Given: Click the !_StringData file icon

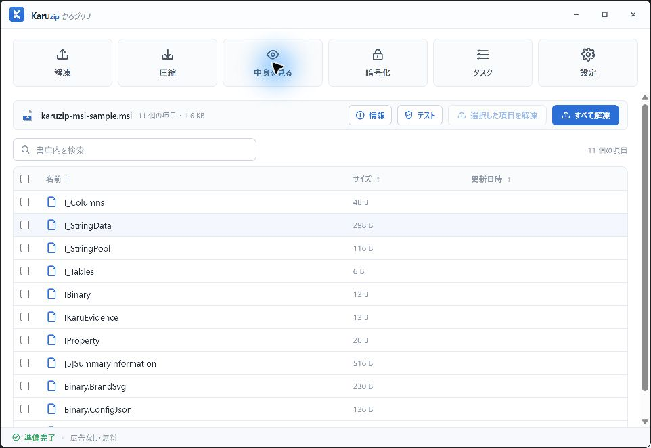Looking at the screenshot, I should (51, 225).
